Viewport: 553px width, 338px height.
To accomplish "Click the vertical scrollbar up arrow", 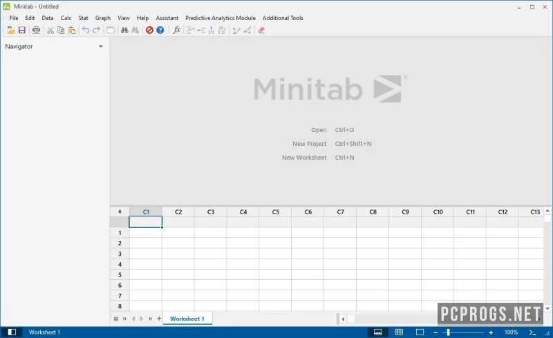I will pos(547,211).
